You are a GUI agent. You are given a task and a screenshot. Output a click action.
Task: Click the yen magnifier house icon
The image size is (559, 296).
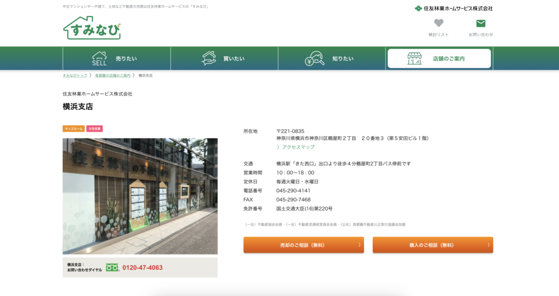(314, 58)
